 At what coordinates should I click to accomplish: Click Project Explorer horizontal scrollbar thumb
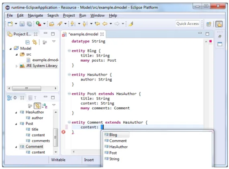coord(27,89)
